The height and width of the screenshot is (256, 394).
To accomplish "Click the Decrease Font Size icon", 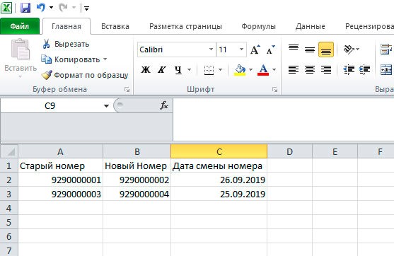I will coord(271,50).
